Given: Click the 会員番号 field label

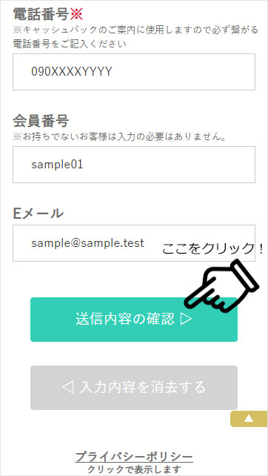Looking at the screenshot, I should point(41,121).
